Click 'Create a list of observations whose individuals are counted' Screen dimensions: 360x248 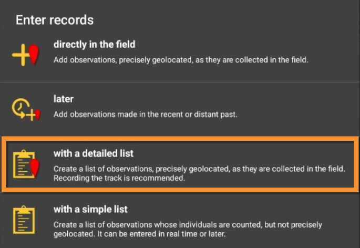(x=187, y=224)
